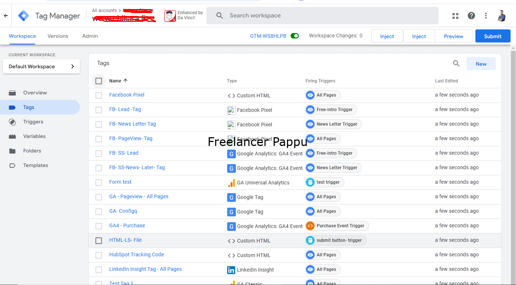Sort by the Name column header
Image resolution: width=516 pixels, height=285 pixels.
(x=118, y=81)
